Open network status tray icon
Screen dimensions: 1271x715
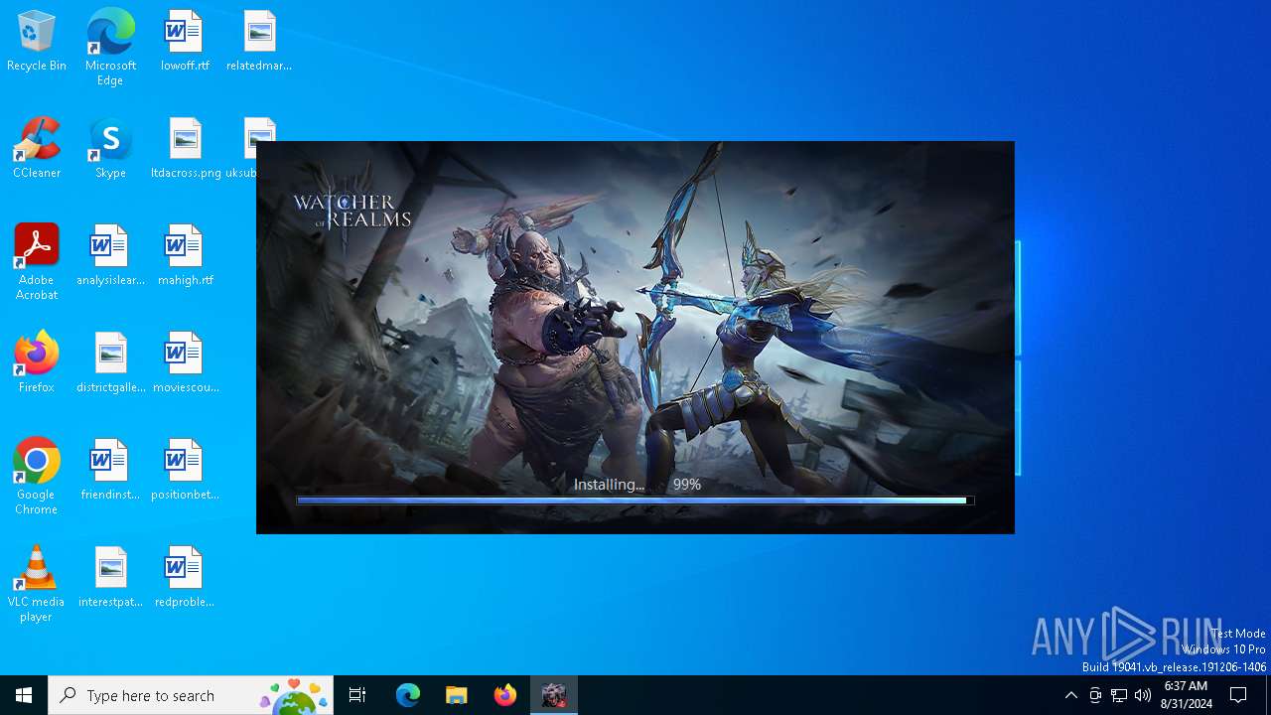tap(1119, 695)
